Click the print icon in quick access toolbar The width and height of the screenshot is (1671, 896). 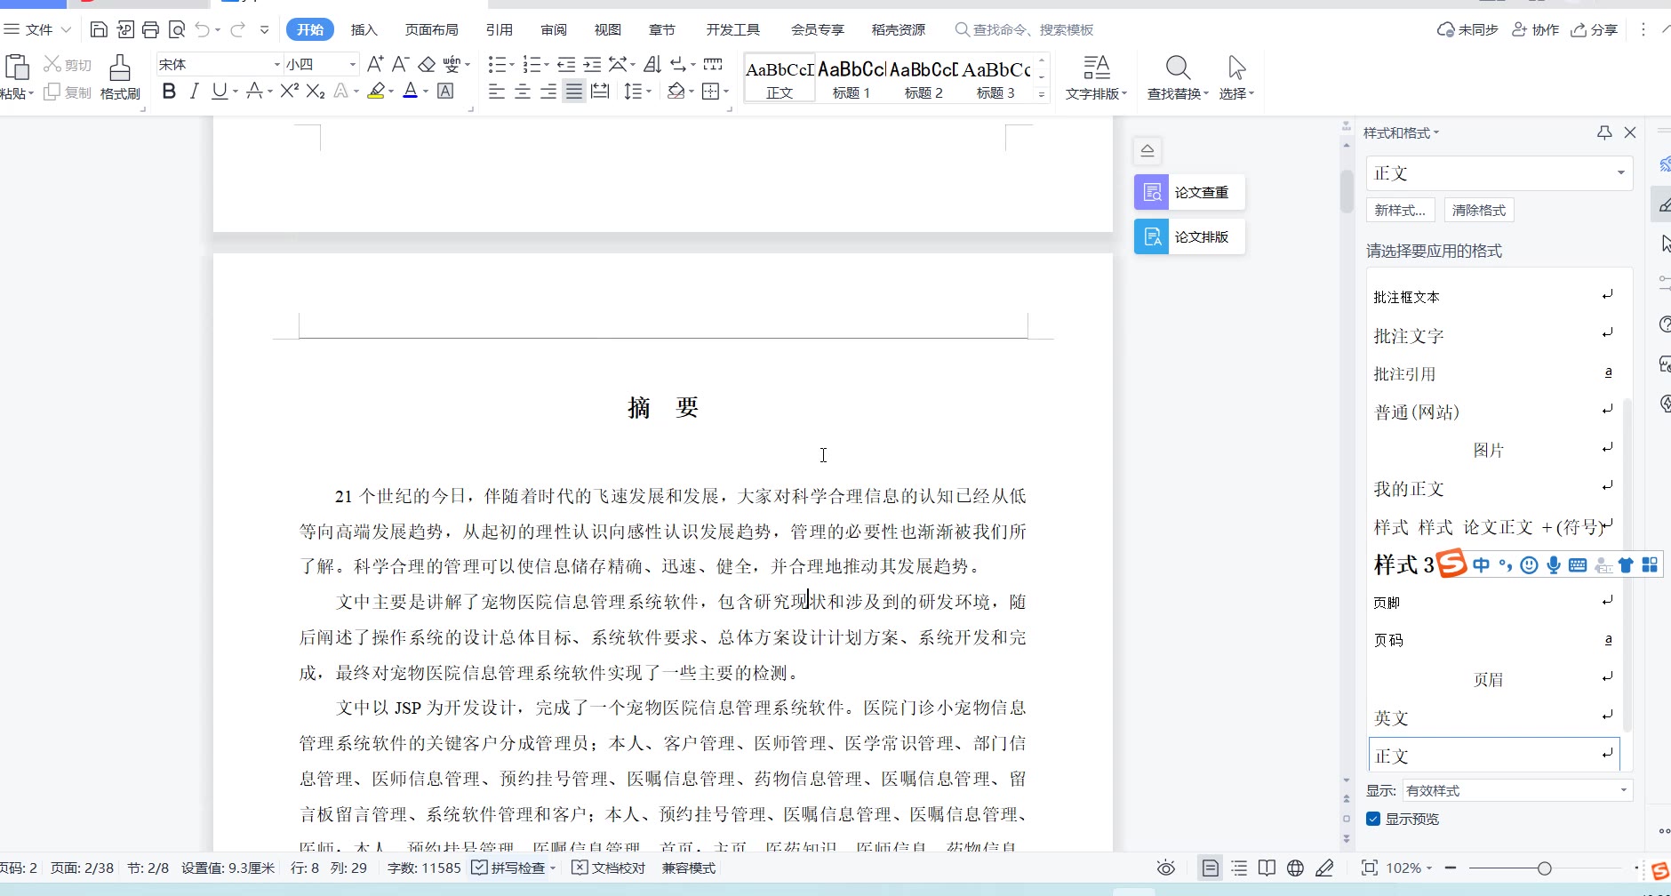(x=151, y=30)
